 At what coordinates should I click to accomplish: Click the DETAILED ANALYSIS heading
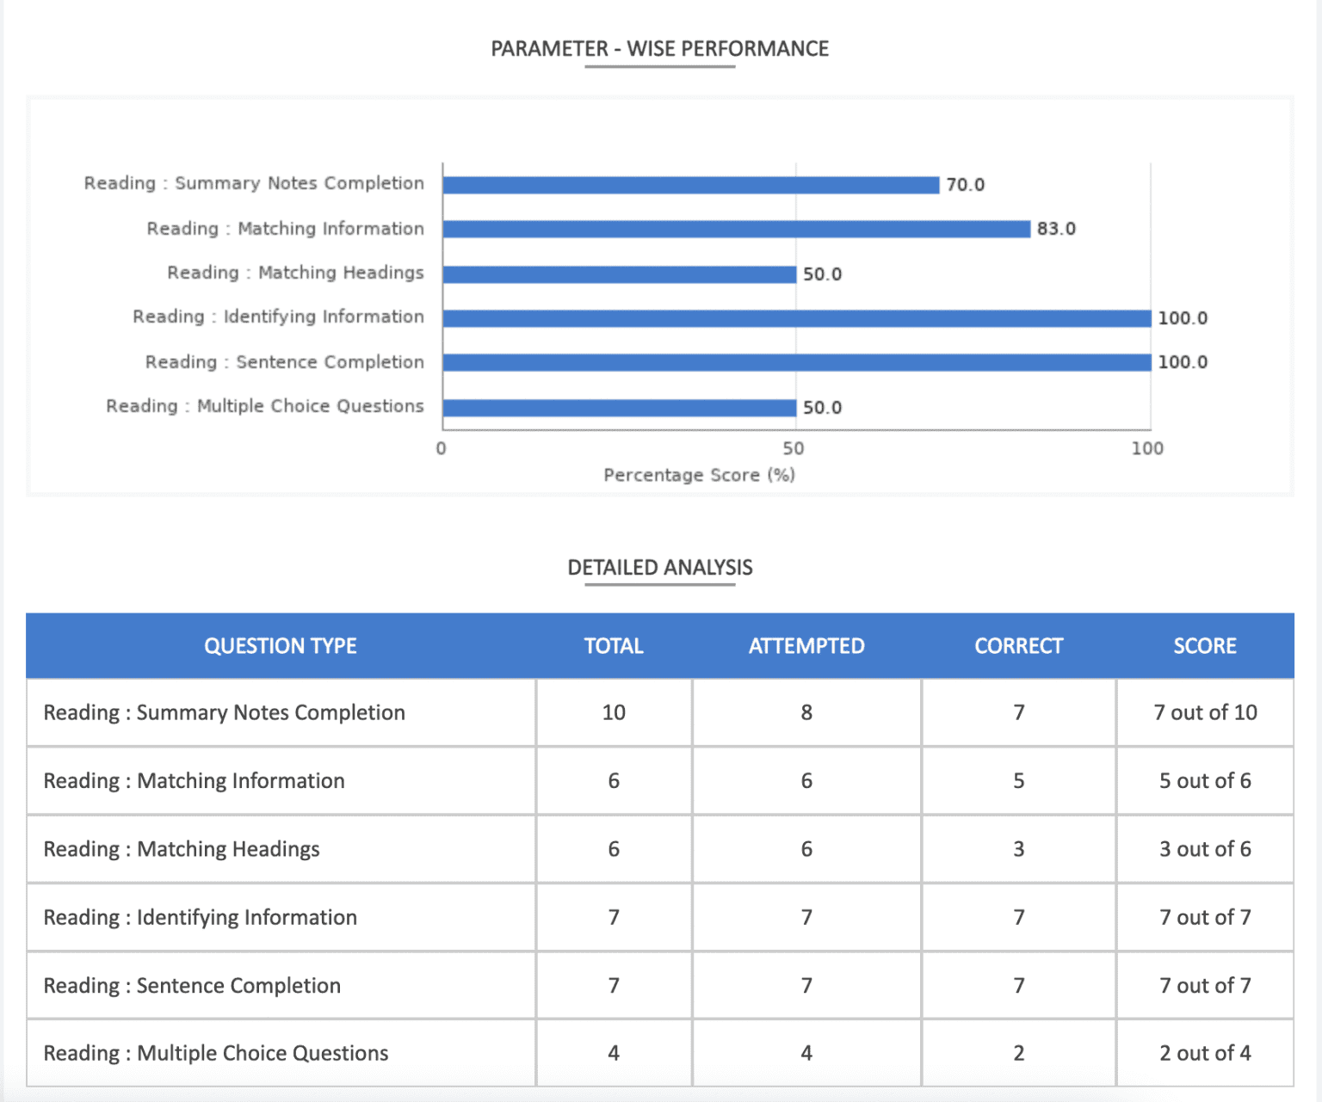pyautogui.click(x=659, y=567)
